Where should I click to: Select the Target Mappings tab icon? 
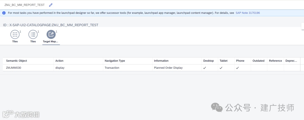click(51, 35)
